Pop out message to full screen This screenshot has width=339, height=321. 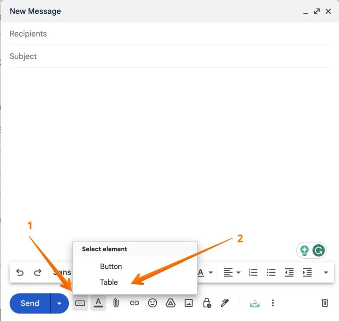317,11
